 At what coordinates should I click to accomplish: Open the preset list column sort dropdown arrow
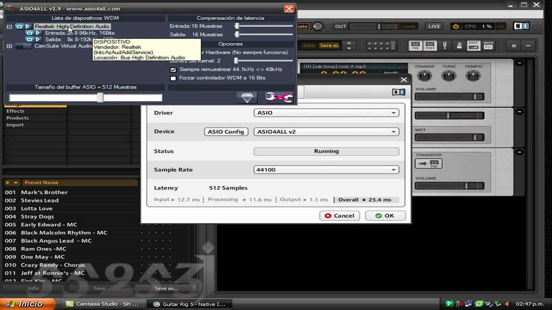coord(16,183)
